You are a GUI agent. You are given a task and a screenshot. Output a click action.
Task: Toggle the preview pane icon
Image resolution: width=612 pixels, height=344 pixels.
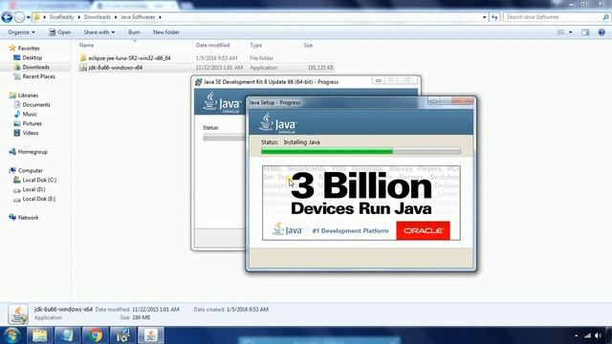585,32
